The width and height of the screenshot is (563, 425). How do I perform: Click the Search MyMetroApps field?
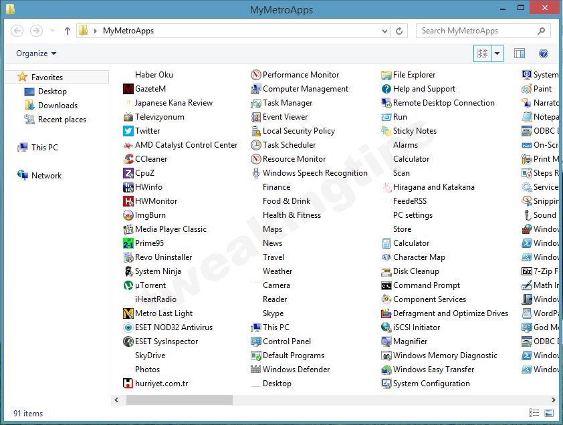click(x=483, y=31)
